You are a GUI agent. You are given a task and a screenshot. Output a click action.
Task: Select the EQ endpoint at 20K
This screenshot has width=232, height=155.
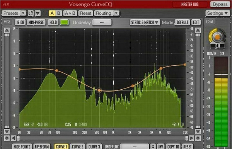tap(185, 65)
